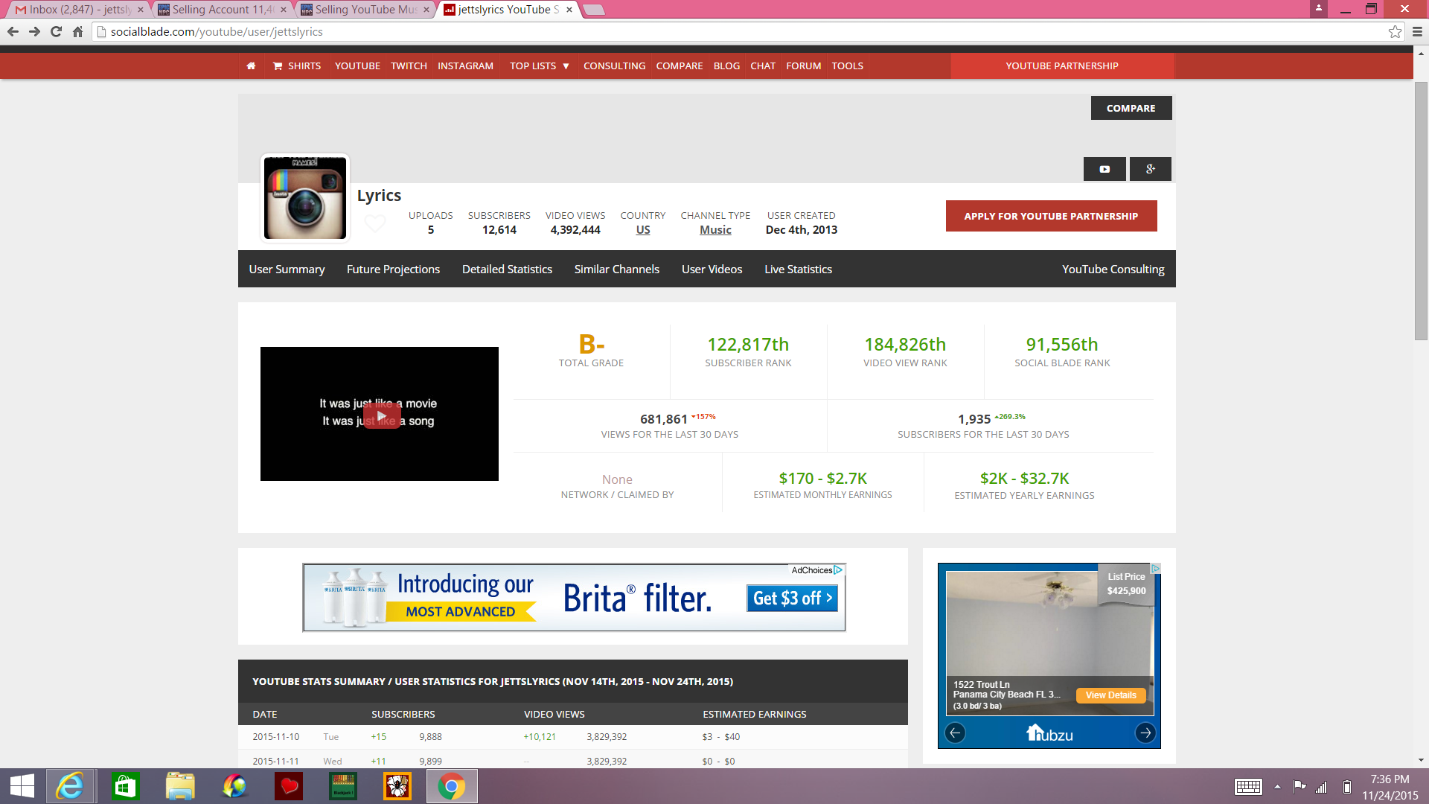The width and height of the screenshot is (1429, 804).
Task: Open the Windows Store taskbar icon
Action: pos(125,786)
